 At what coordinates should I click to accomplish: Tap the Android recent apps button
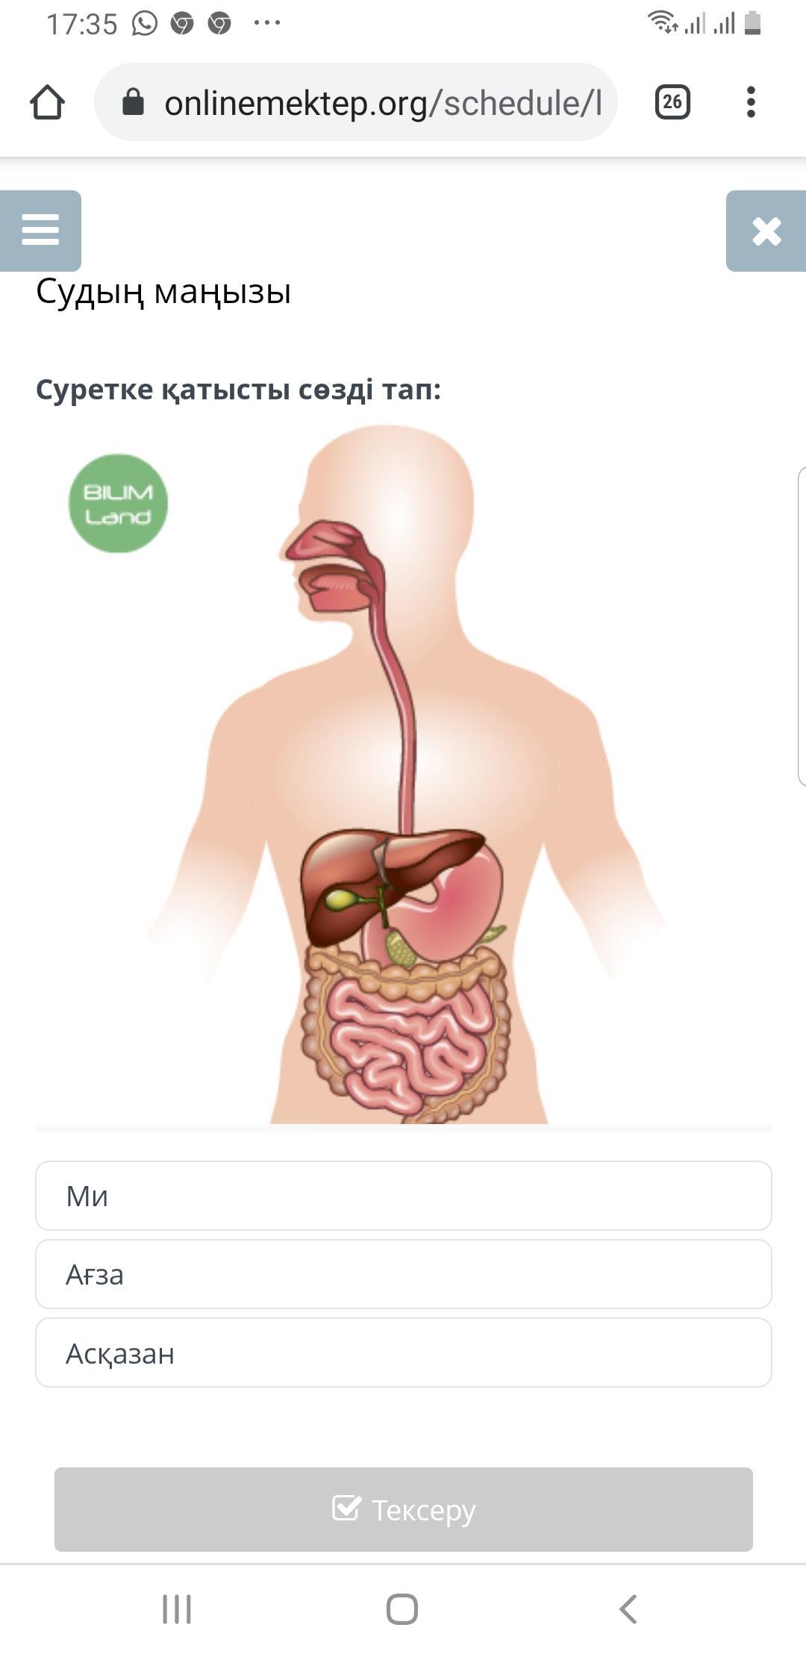pyautogui.click(x=177, y=1609)
